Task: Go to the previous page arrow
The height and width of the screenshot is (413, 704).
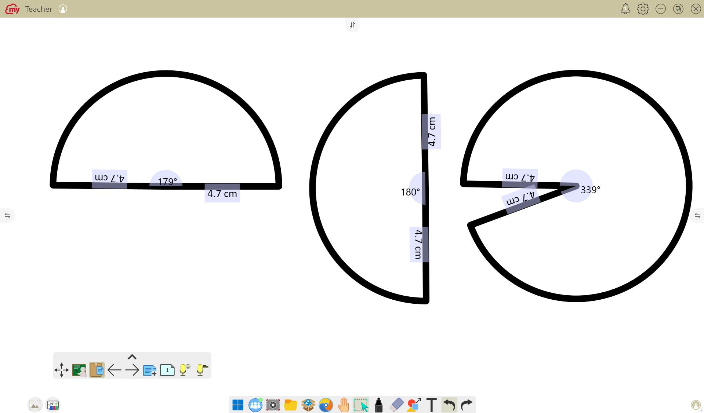Action: point(115,370)
